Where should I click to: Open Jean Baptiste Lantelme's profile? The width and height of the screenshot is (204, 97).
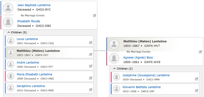coord(34,5)
